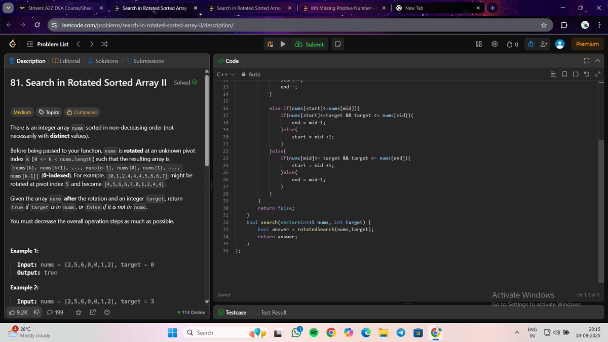Open the layout grid icon
This screenshot has width=608, height=342.
[479, 45]
